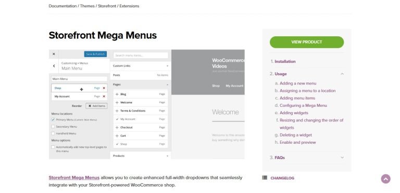The height and width of the screenshot is (193, 400).
Task: Enable the Secondary Menu checkbox
Action: [53, 127]
